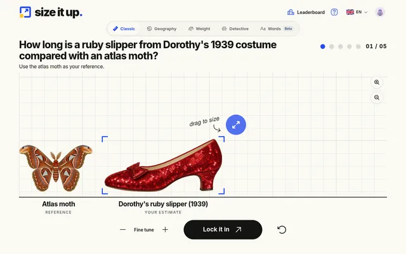Open the help question mark icon
The width and height of the screenshot is (406, 254).
click(334, 12)
